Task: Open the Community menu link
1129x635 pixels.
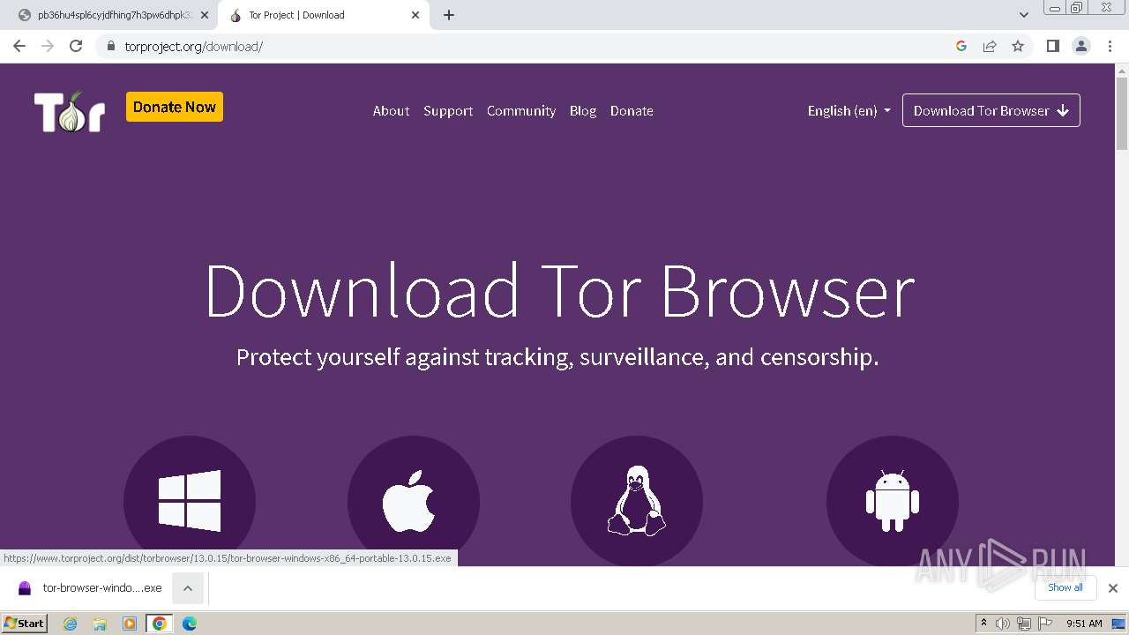Action: coord(521,111)
